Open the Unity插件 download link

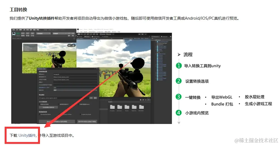click(27, 135)
